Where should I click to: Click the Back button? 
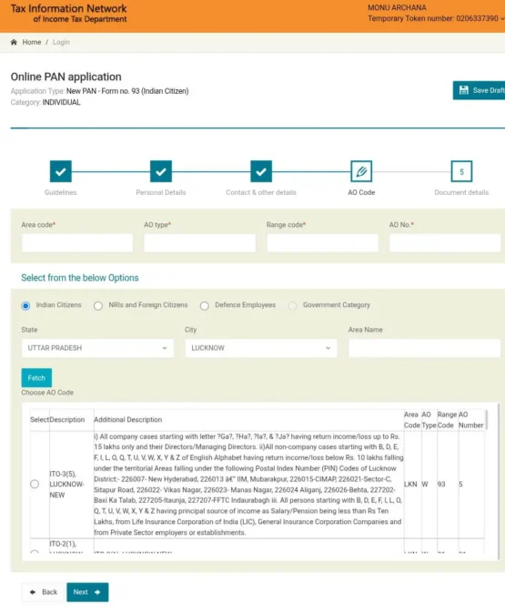[44, 592]
